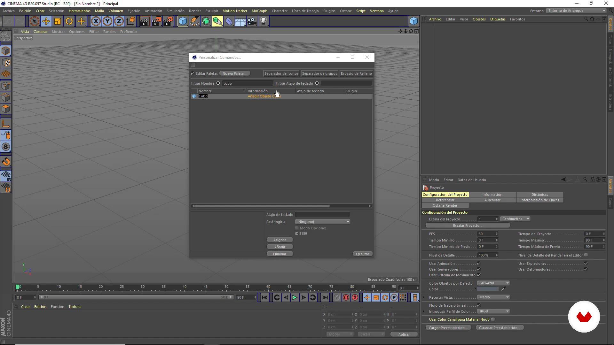
Task: Toggle Usar Sistema de Movimiento checkbox
Action: 479,275
